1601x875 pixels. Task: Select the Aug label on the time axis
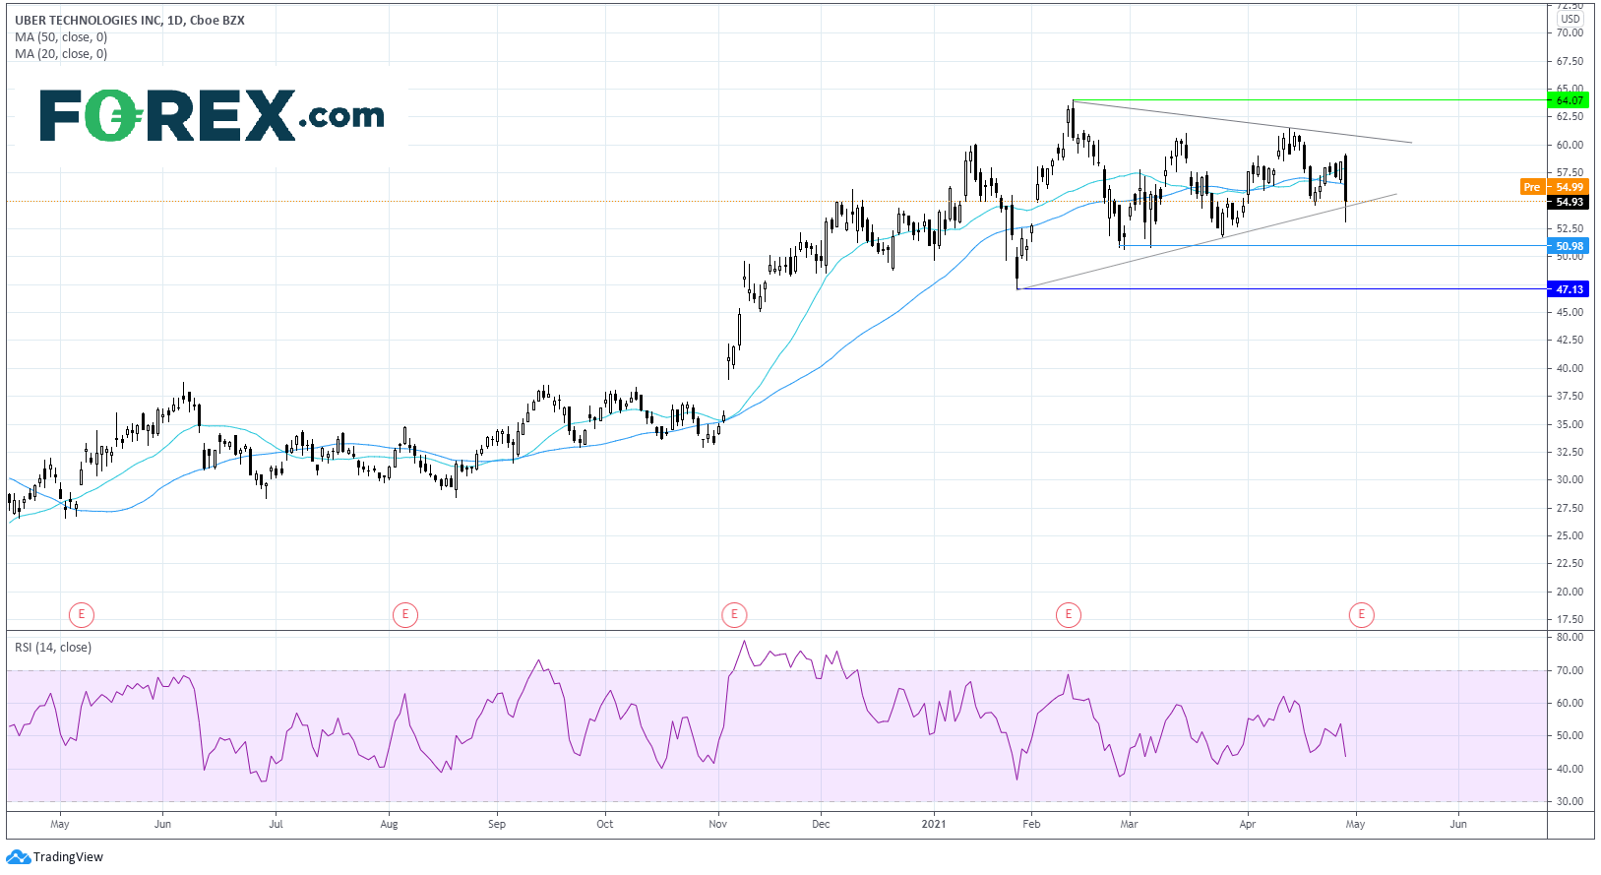tap(390, 824)
